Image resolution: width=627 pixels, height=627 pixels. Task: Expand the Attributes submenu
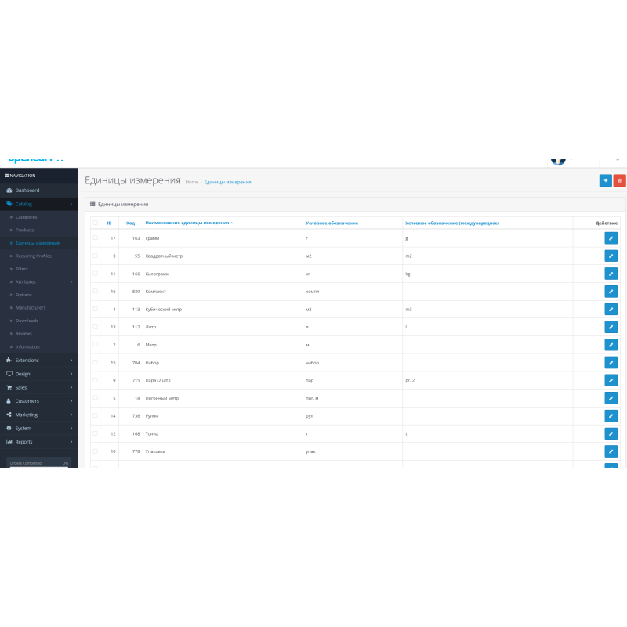(x=26, y=281)
